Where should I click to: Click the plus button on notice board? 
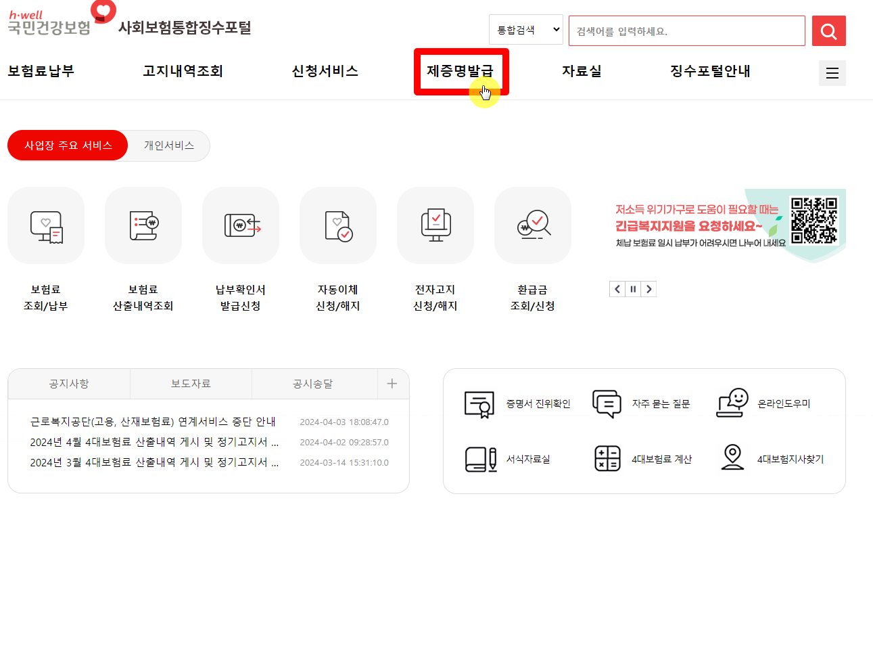[392, 383]
